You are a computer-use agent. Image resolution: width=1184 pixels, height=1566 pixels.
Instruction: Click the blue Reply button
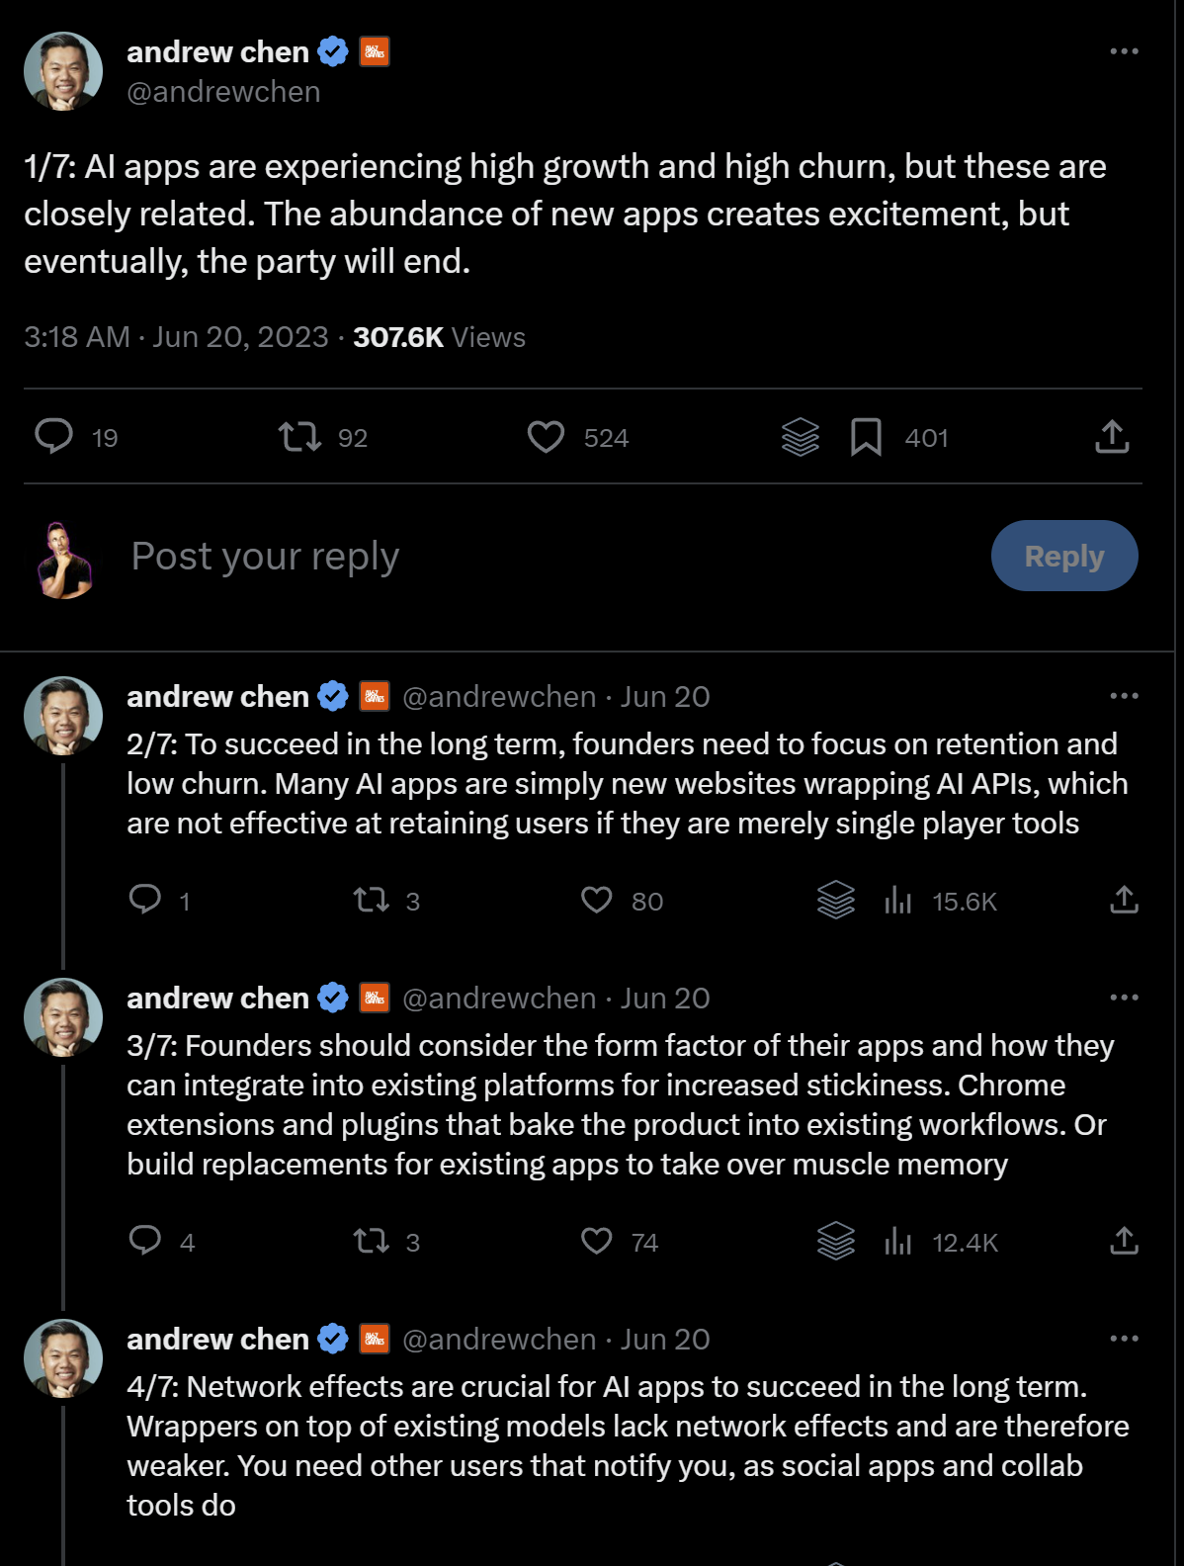[x=1063, y=556]
